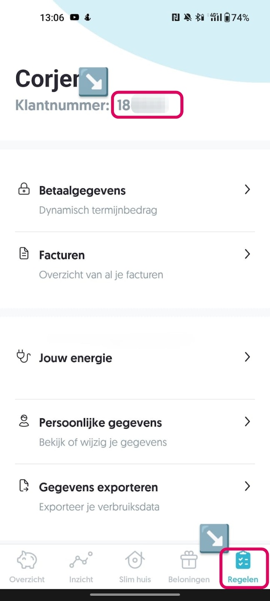Tap the piggy bank Overzicht icon
The width and height of the screenshot is (270, 601).
point(27,560)
